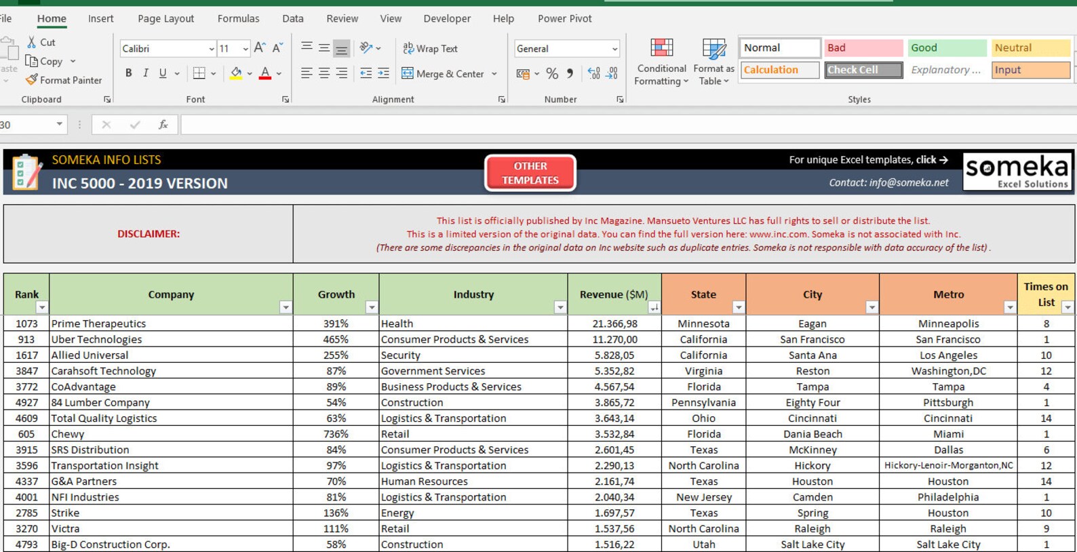Apply the Normal cell style

[780, 48]
